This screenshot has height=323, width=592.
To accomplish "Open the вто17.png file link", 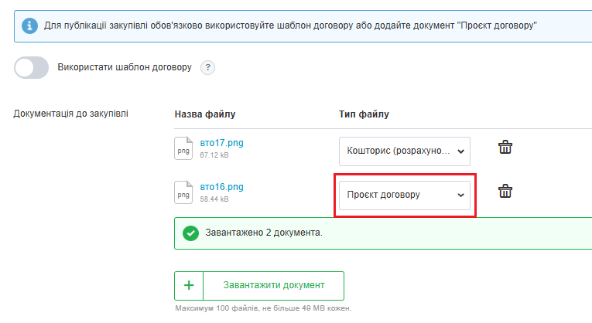I will point(221,143).
